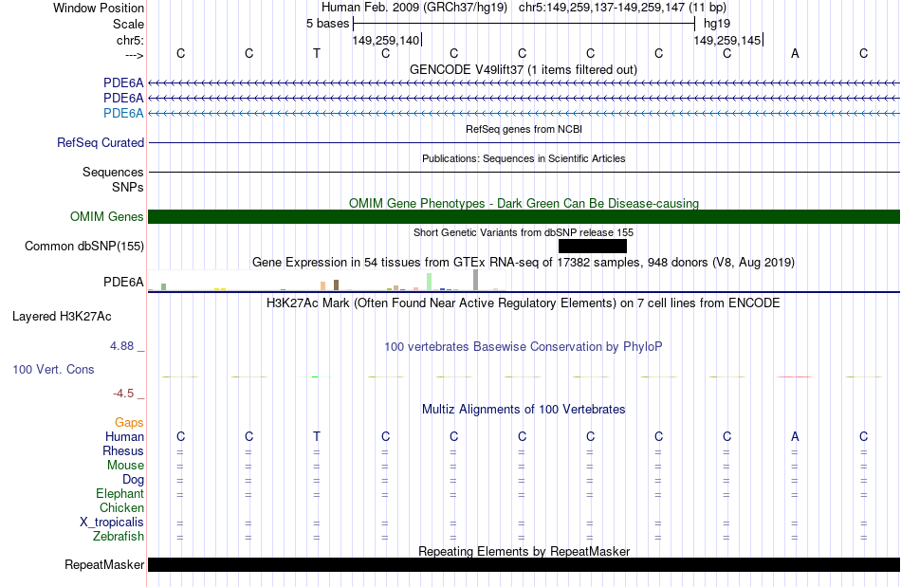Image resolution: width=901 pixels, height=587 pixels.
Task: Click the Window Position label
Action: [x=99, y=8]
